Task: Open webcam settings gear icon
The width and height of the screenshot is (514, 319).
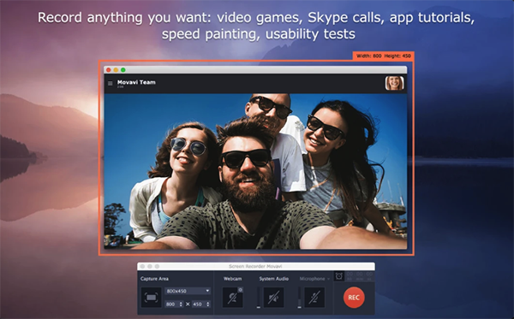Action: coord(240,290)
